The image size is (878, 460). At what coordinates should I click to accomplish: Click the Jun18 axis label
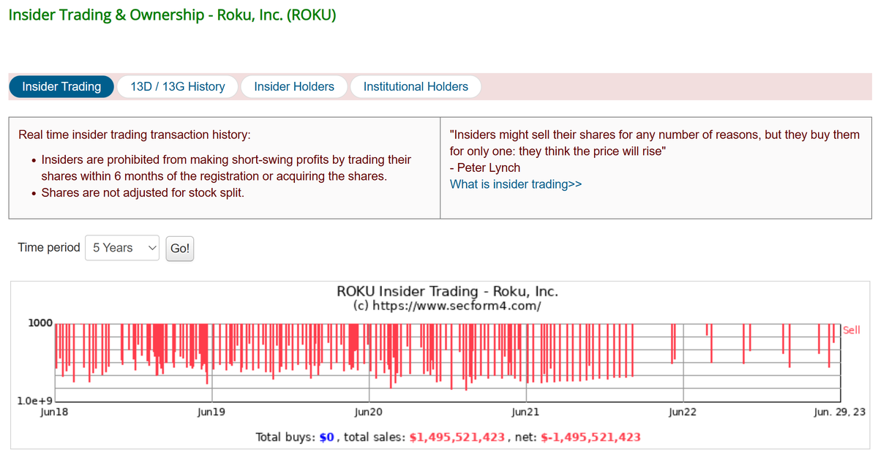point(53,412)
